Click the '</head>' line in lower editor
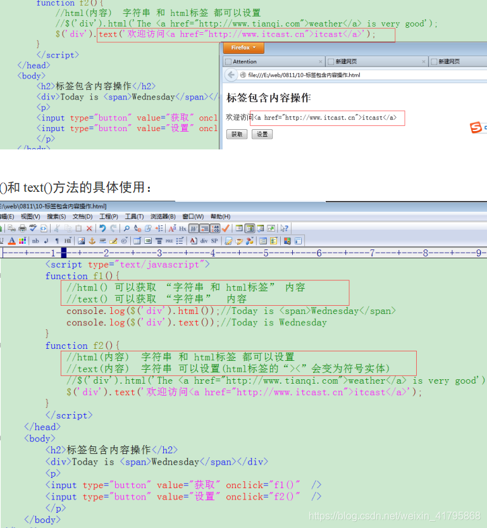Image resolution: width=487 pixels, height=528 pixels. coord(42,427)
